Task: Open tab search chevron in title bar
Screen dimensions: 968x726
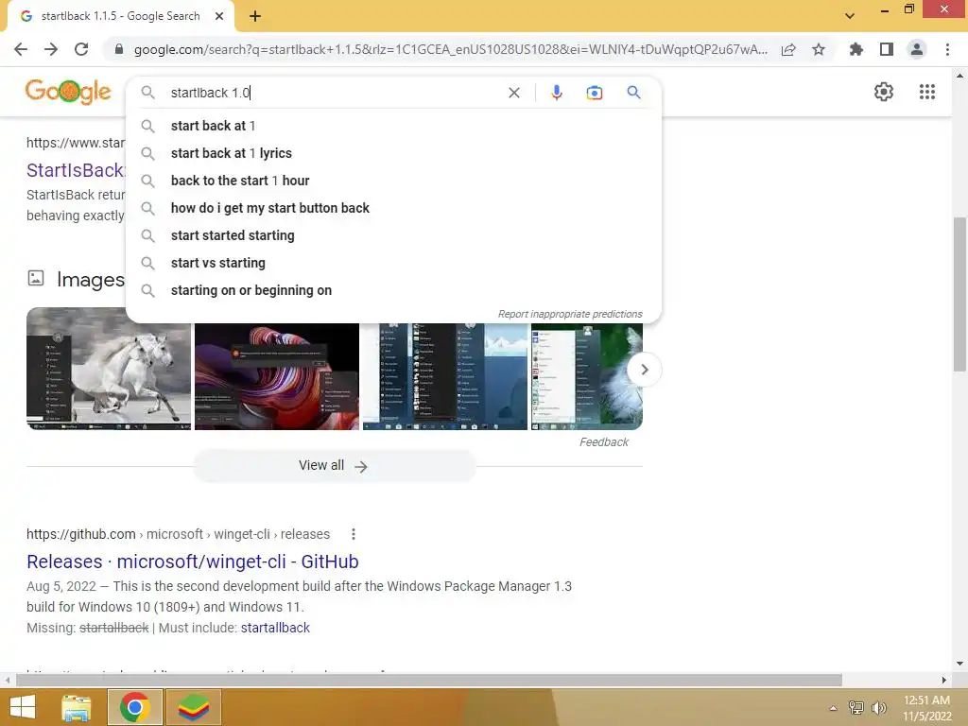Action: pos(850,16)
